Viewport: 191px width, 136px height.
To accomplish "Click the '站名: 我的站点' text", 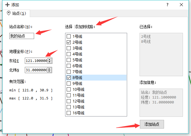I will pyautogui.click(x=154, y=92).
